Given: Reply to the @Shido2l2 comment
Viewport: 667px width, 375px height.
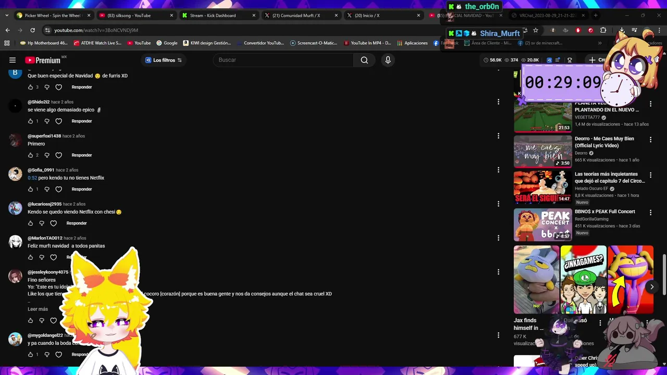Looking at the screenshot, I should pyautogui.click(x=82, y=121).
